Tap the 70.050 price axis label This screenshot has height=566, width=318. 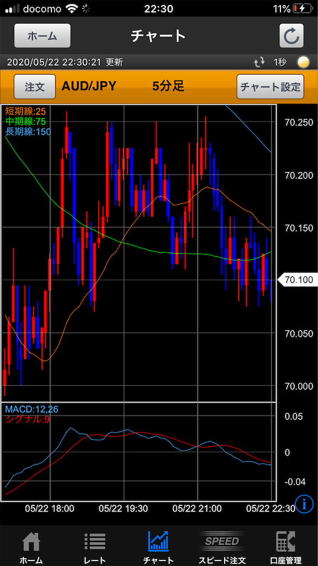click(299, 334)
